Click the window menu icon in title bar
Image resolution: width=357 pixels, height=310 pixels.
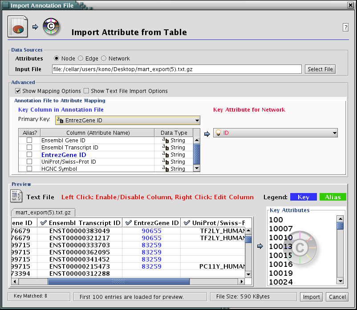click(6, 5)
